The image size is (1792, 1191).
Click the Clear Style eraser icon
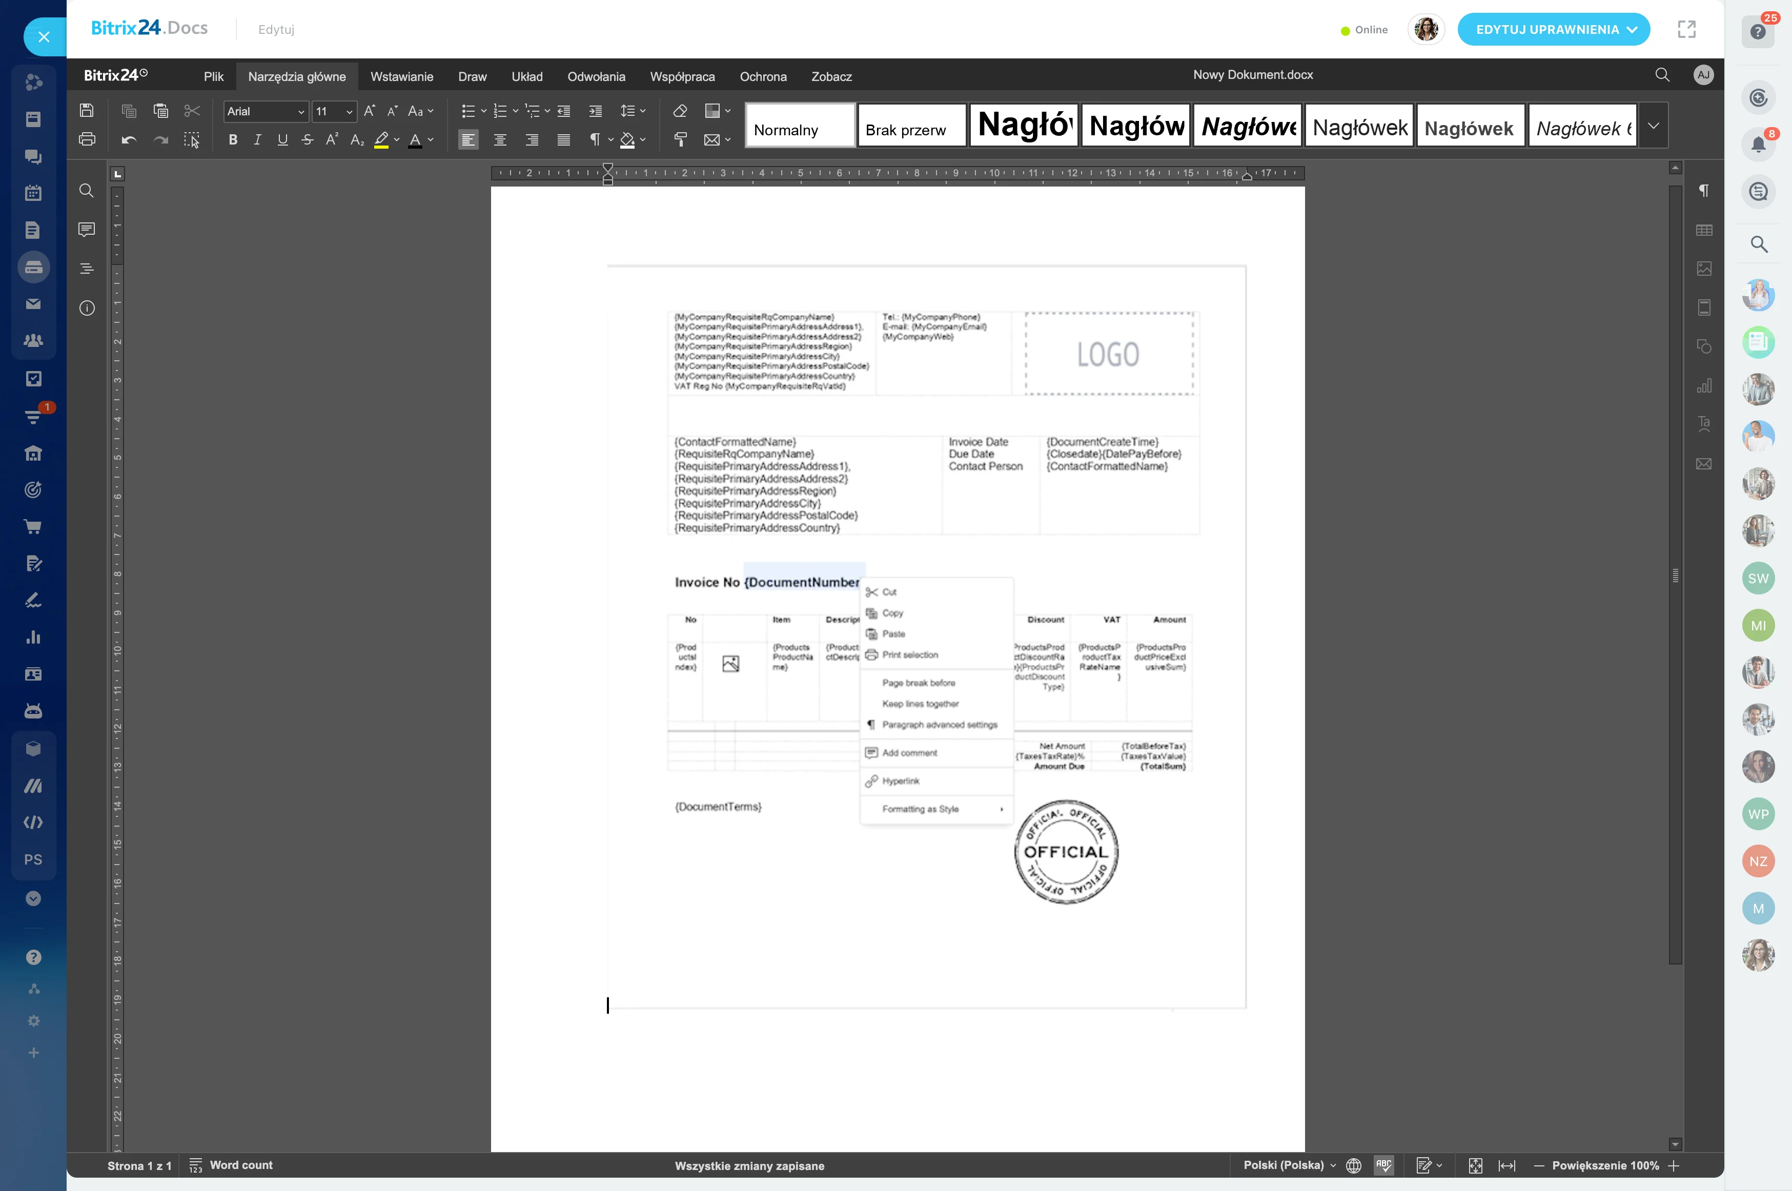(x=680, y=111)
